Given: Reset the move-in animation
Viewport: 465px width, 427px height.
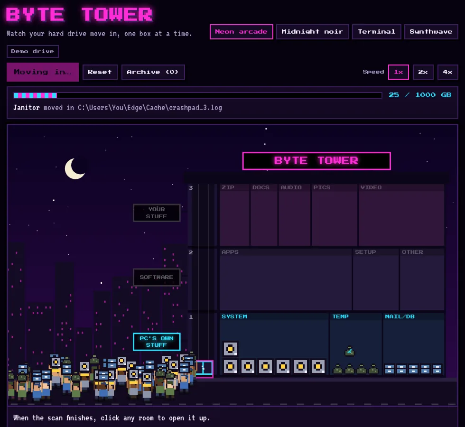Looking at the screenshot, I should click(100, 72).
